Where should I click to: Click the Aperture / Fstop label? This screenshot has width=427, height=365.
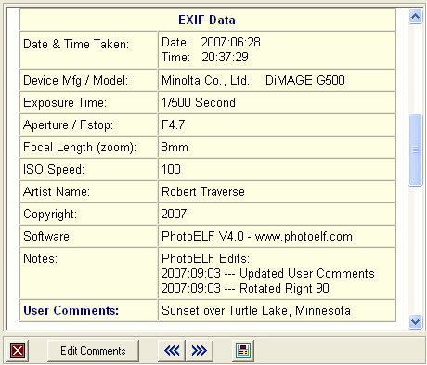pyautogui.click(x=69, y=125)
